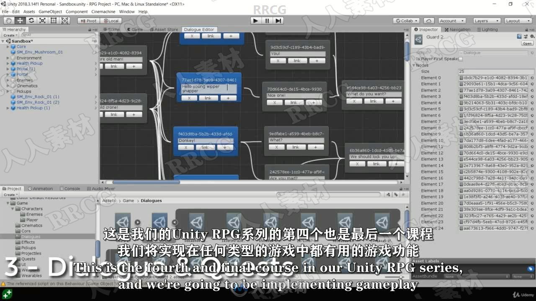
Task: Open the Hierarchy Create dropdown
Action: 10,36
